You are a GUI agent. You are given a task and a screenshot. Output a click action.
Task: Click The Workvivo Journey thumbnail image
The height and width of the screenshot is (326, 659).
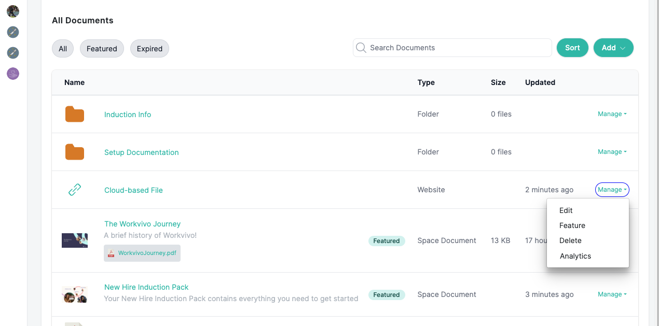pos(74,240)
